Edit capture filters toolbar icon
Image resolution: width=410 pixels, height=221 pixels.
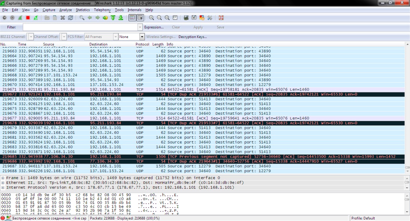click(x=186, y=18)
